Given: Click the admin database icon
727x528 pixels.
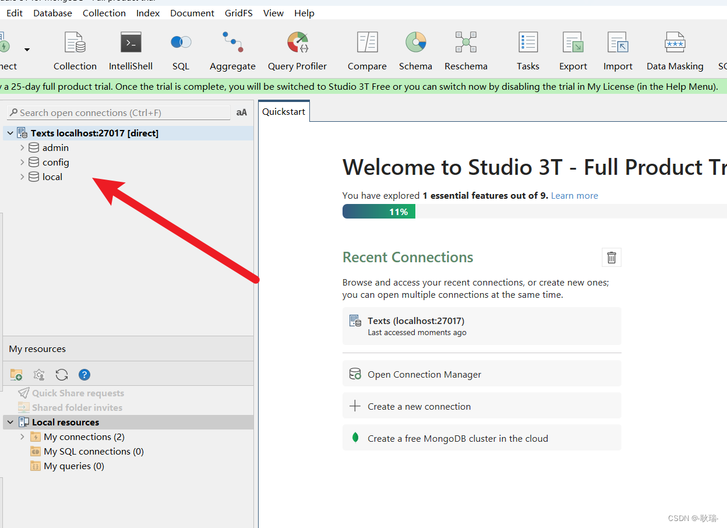Looking at the screenshot, I should 34,148.
